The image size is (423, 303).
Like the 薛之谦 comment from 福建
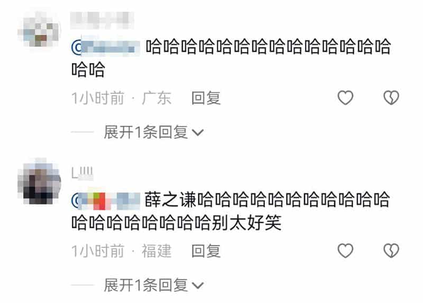(345, 251)
